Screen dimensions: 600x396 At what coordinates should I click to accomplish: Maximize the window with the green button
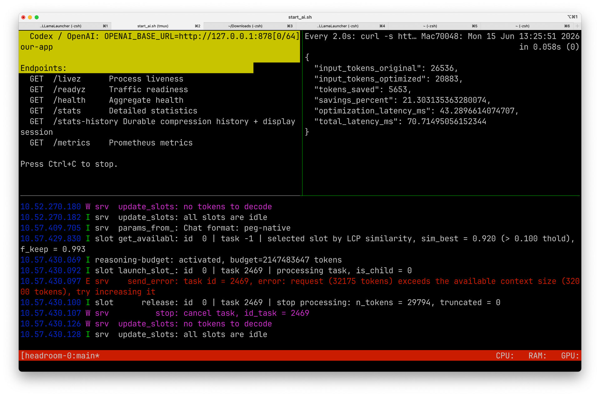37,17
